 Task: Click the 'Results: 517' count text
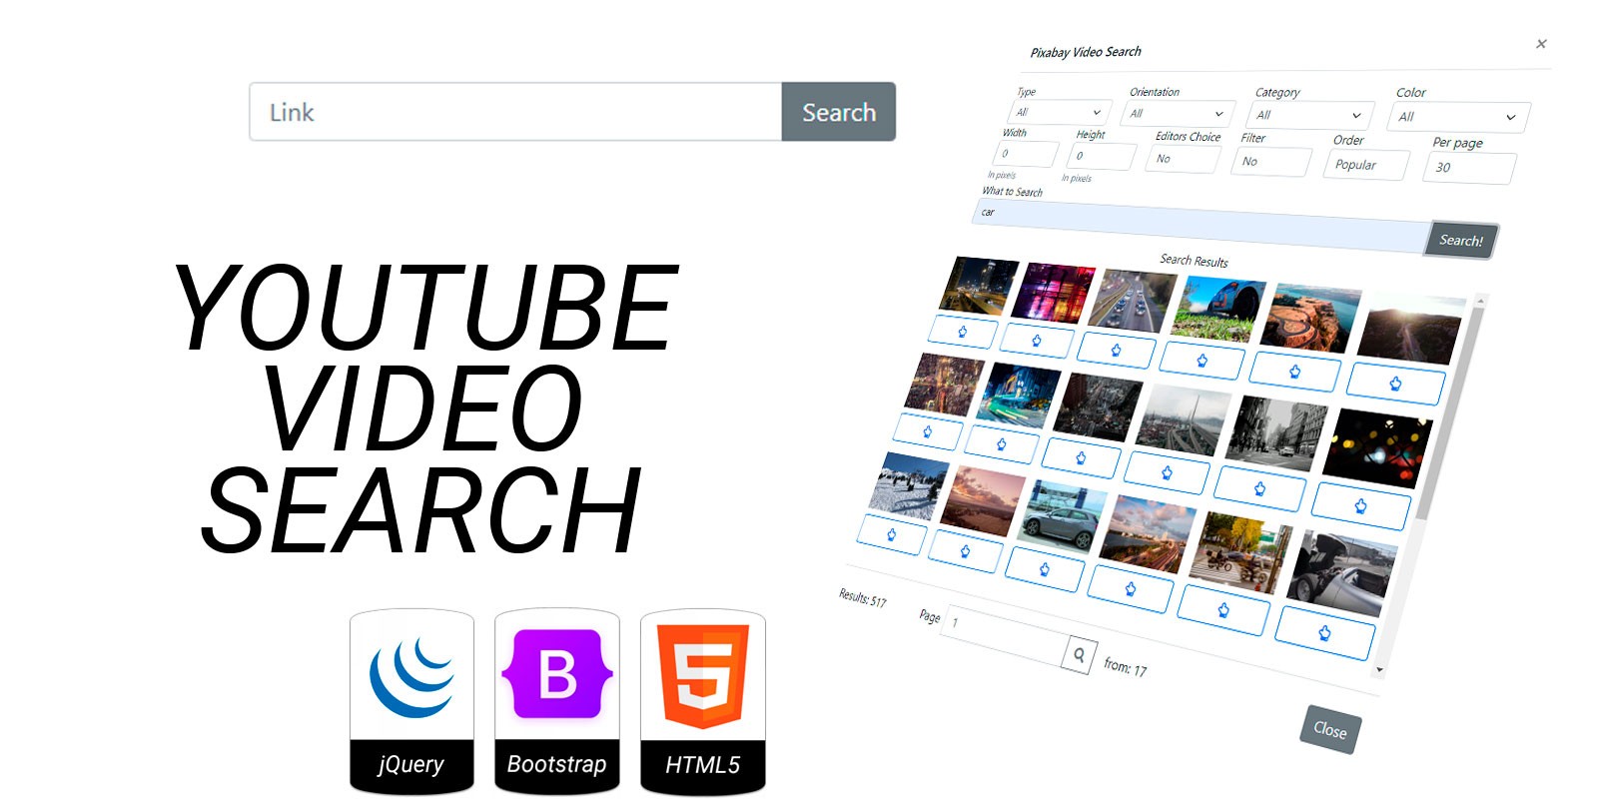pos(863,597)
